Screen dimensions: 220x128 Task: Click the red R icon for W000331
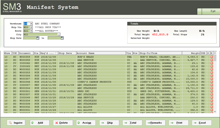[x=212, y=110]
